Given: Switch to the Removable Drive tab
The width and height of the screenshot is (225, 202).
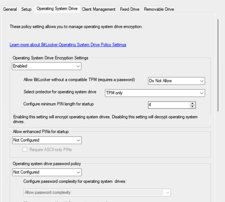Looking at the screenshot, I should tap(159, 9).
